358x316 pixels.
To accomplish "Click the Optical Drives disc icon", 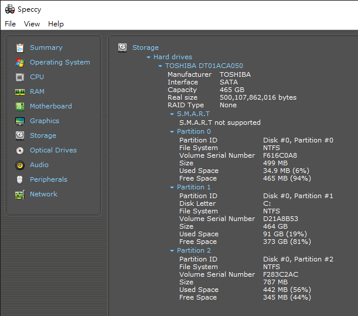I will (20, 151).
